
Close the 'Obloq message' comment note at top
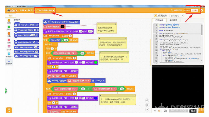(x=116, y=24)
